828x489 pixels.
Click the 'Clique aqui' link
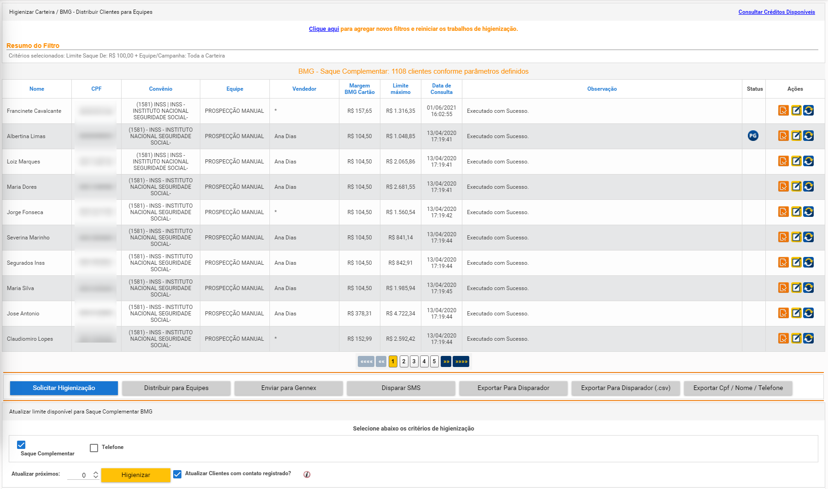coord(324,29)
